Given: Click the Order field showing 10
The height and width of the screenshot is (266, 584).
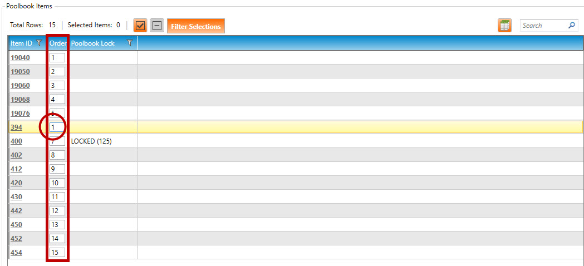Looking at the screenshot, I should point(57,183).
